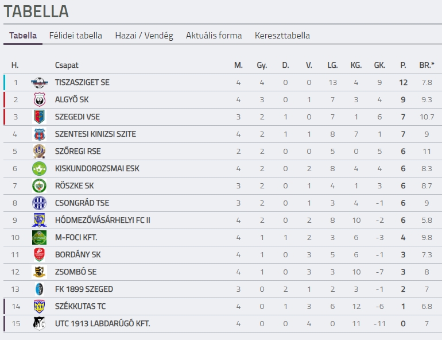Screen dimensions: 442x340
Task: Click the Bordány SK red logo
Action: (39, 254)
